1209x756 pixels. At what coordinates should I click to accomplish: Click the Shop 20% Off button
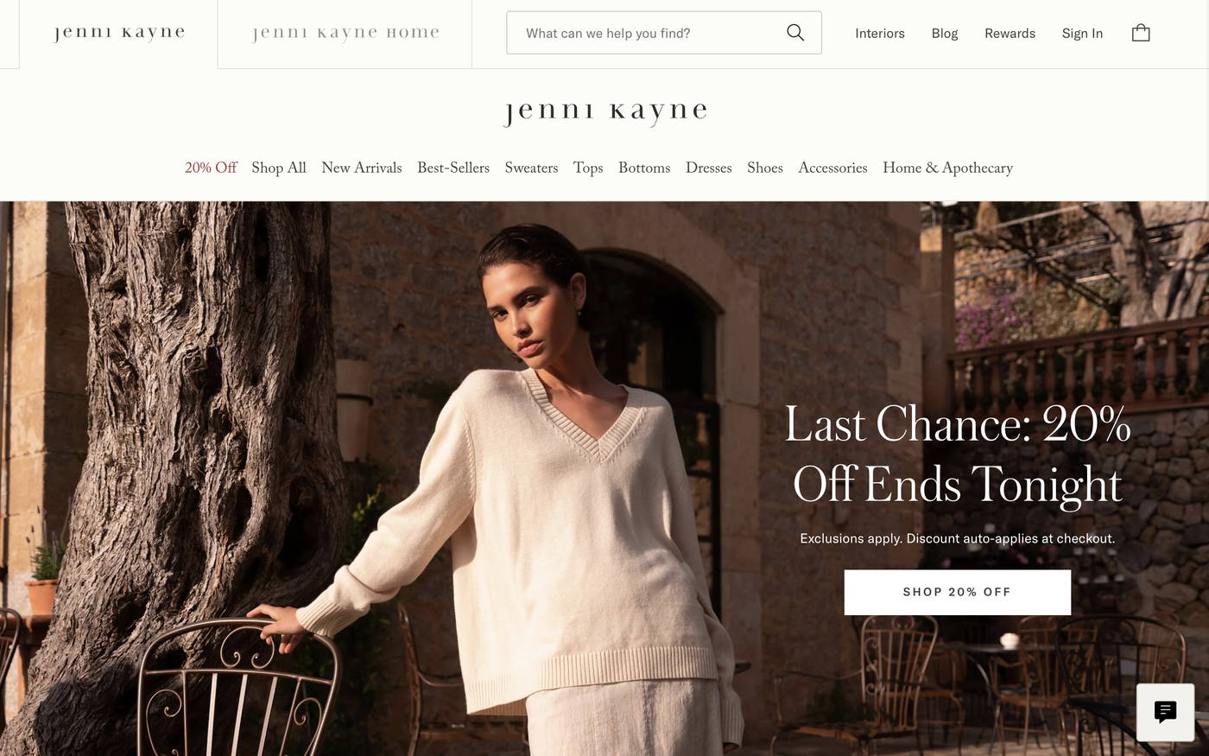click(x=957, y=592)
